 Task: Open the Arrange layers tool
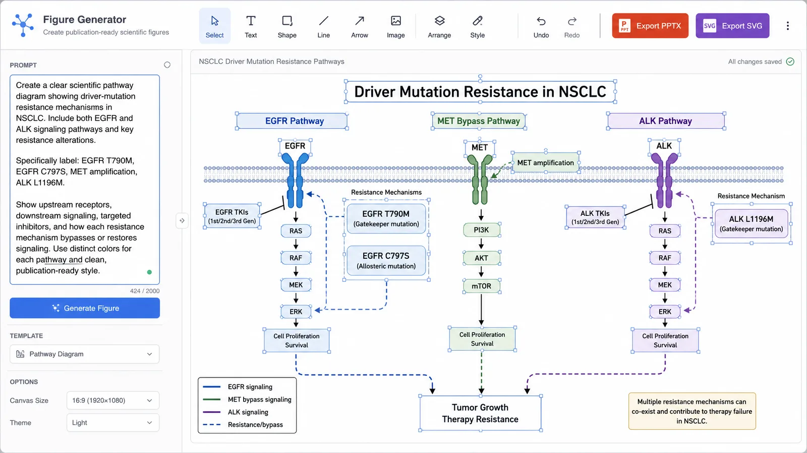point(439,26)
